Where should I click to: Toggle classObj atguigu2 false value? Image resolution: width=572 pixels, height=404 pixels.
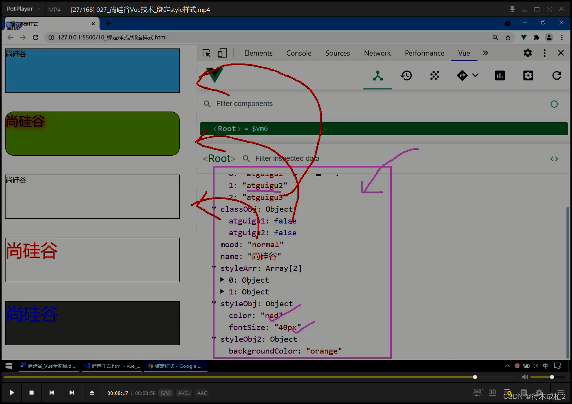(285, 233)
